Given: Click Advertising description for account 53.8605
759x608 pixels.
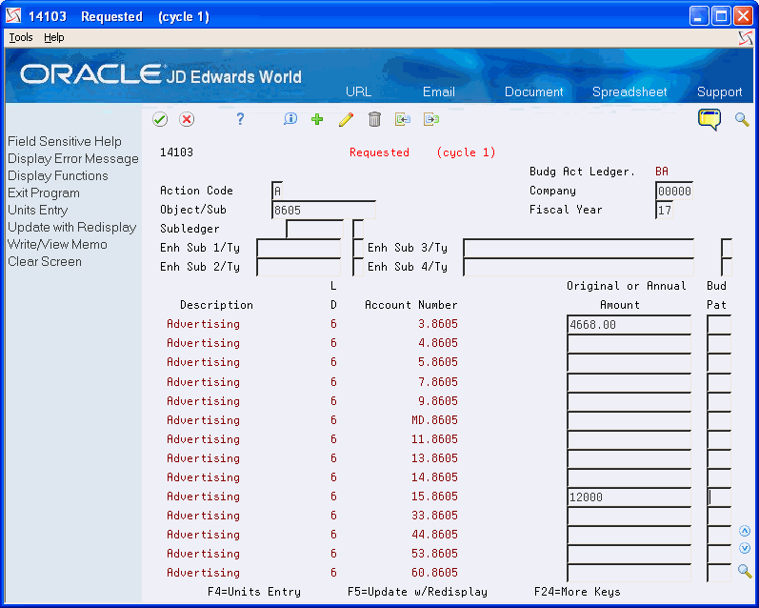Looking at the screenshot, I should point(203,554).
